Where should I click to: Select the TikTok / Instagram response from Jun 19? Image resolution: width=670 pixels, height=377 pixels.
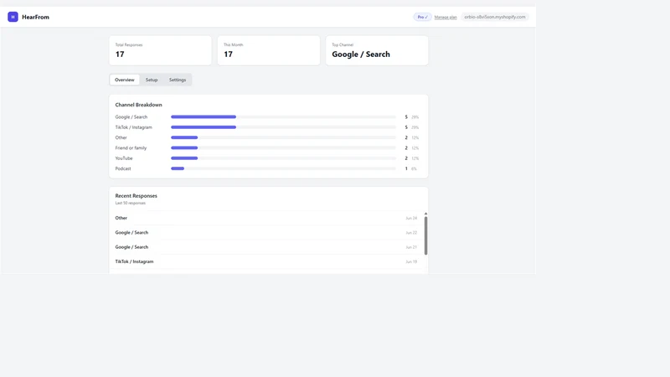(x=265, y=261)
